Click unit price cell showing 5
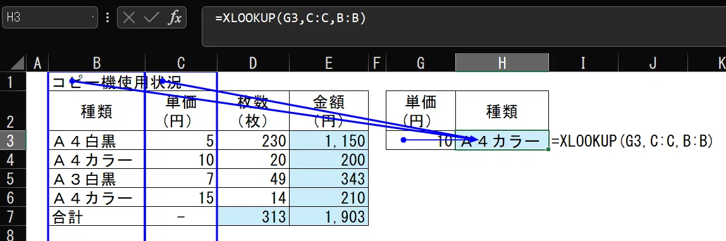This screenshot has height=241, width=726. 181,140
